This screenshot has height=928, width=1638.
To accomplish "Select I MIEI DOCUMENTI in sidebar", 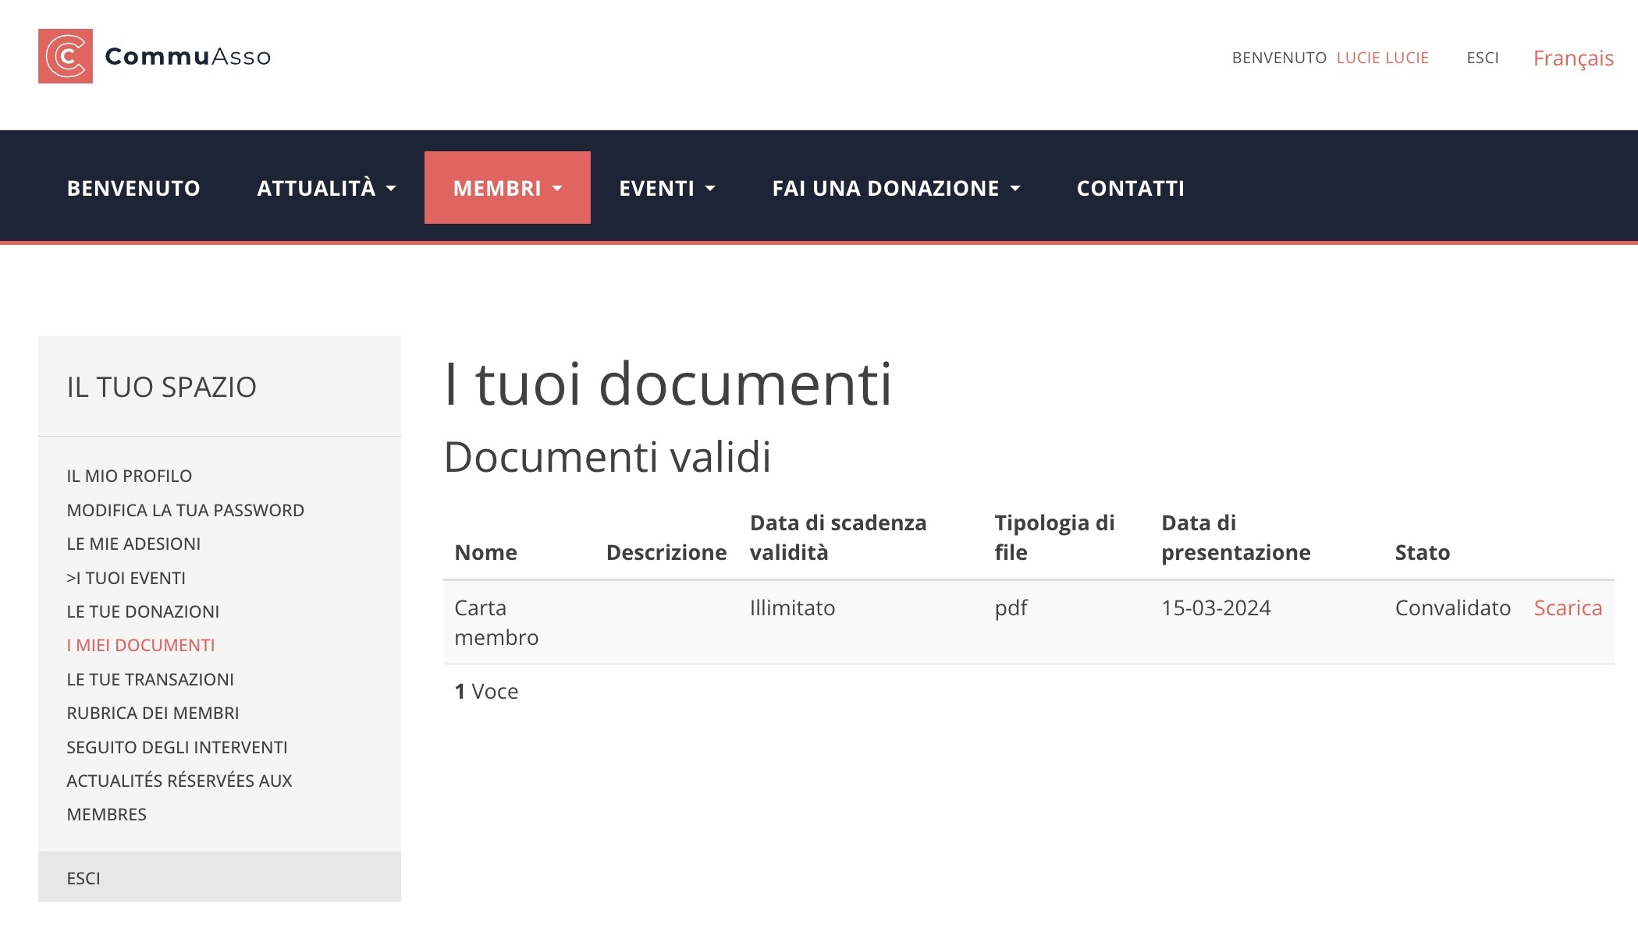I will [141, 645].
